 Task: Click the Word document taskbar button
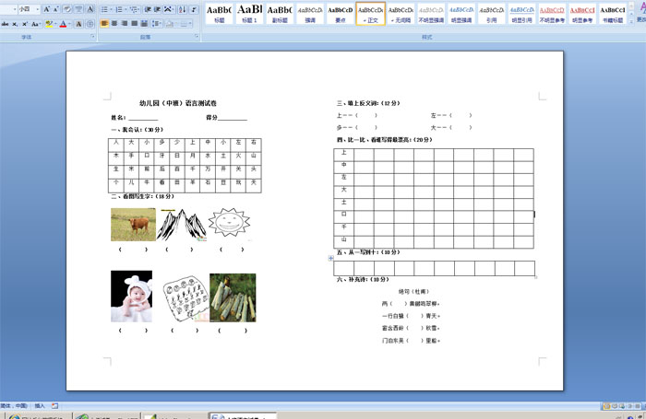(243, 416)
